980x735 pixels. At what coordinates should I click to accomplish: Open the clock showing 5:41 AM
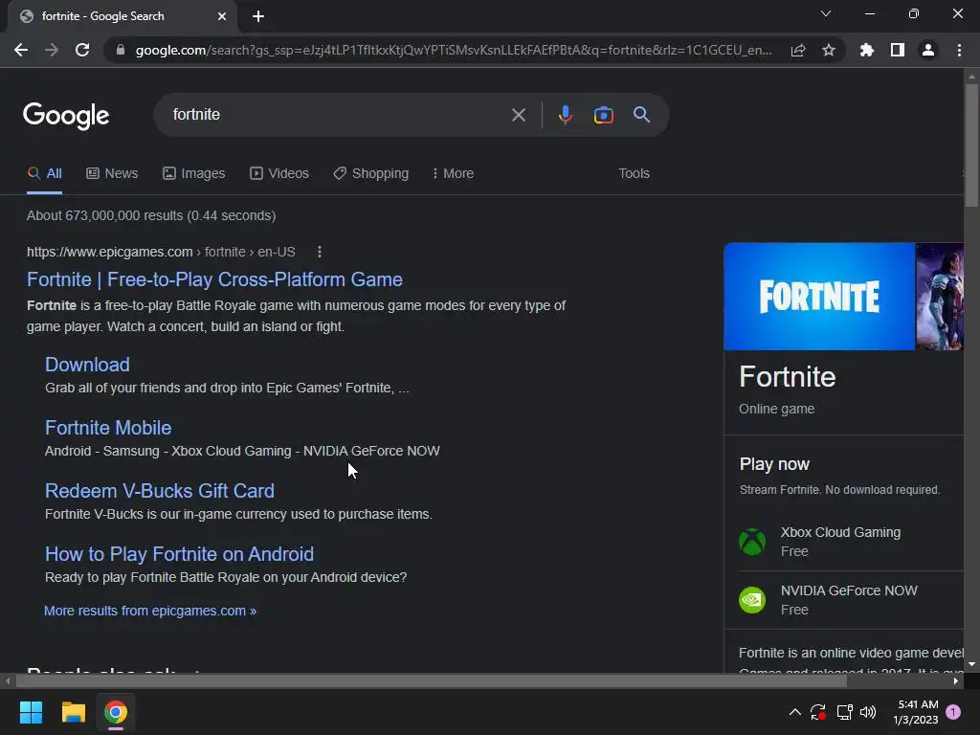point(916,712)
